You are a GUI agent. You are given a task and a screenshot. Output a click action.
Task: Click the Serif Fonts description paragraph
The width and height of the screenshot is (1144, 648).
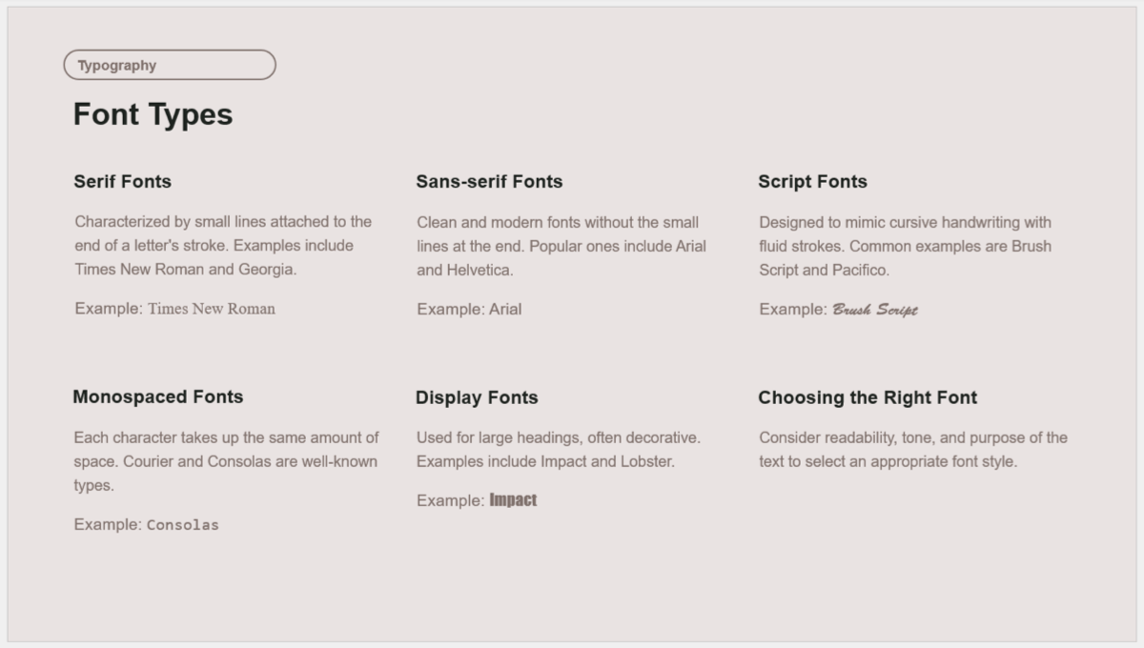point(224,246)
